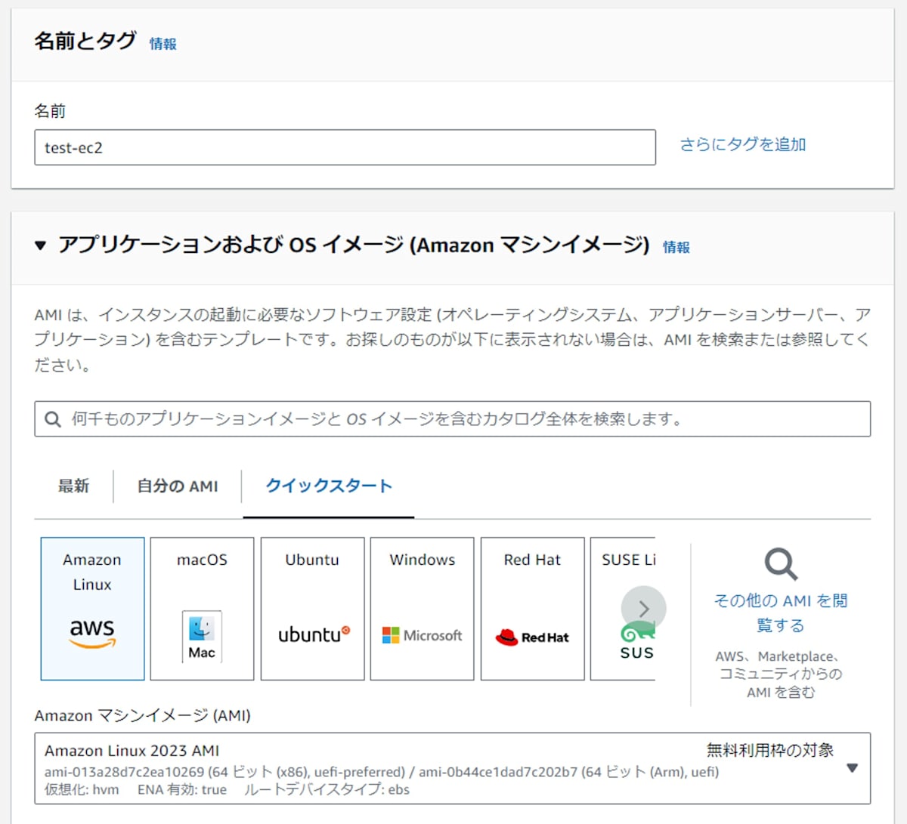Viewport: 907px width, 824px height.
Task: Click その他の AMI を閲覧する link
Action: point(781,613)
